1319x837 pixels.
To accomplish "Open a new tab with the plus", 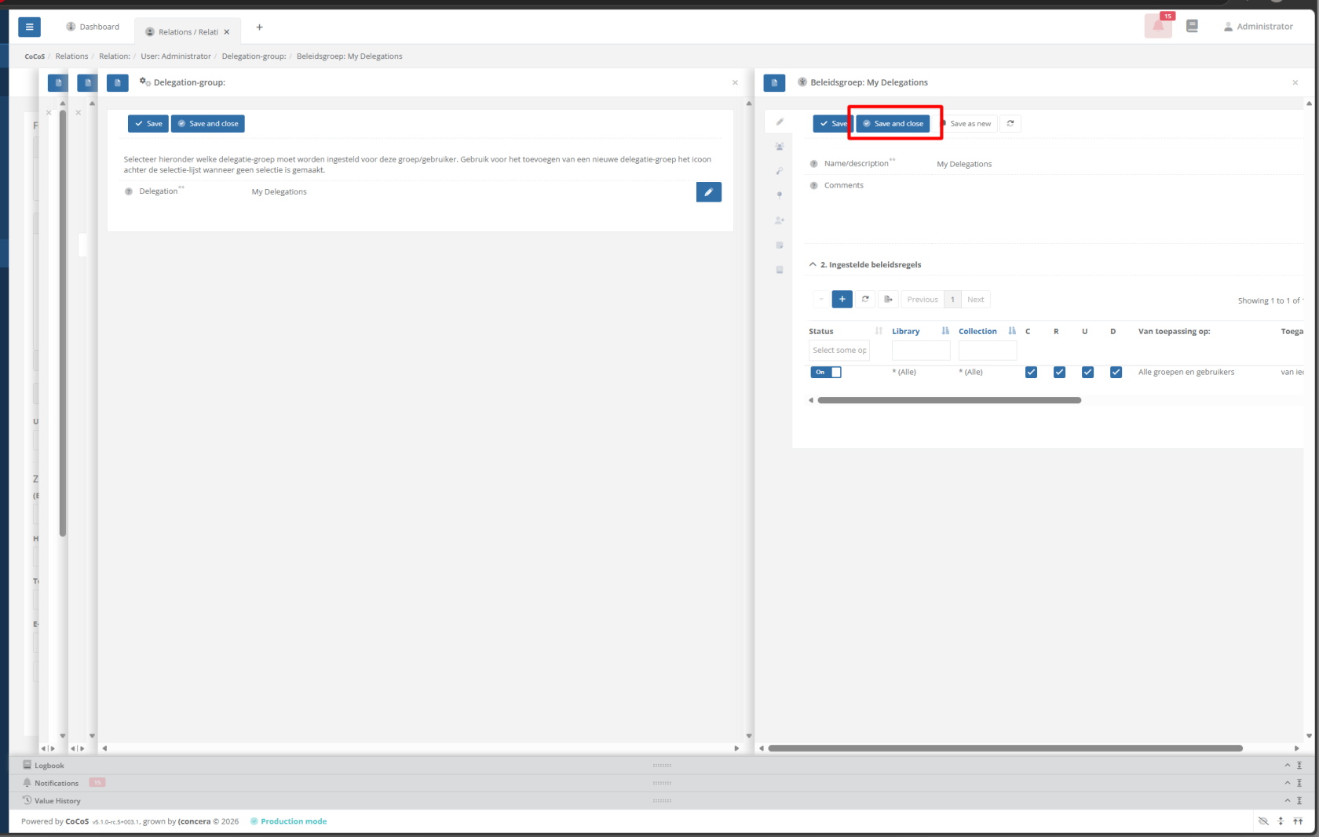I will click(x=259, y=27).
